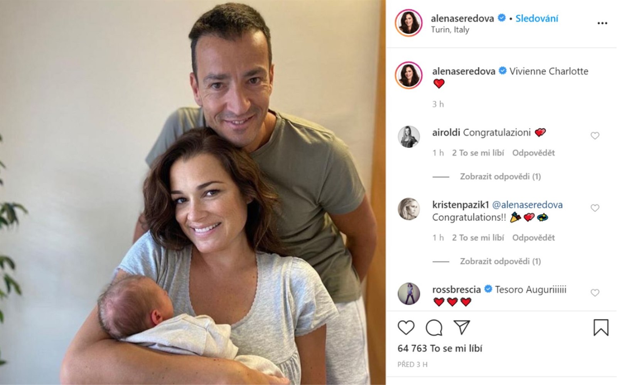Like the post with heart icon
Viewport: 617px width, 385px height.
406,328
